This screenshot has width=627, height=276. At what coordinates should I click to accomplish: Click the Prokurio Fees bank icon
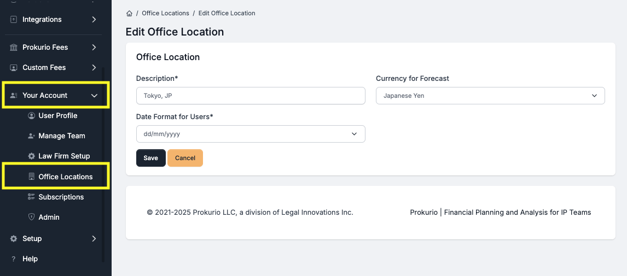pos(14,48)
